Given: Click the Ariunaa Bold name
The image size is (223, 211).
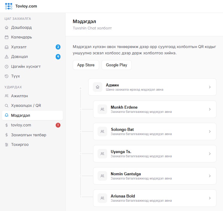Looking at the screenshot, I should pos(123,196).
